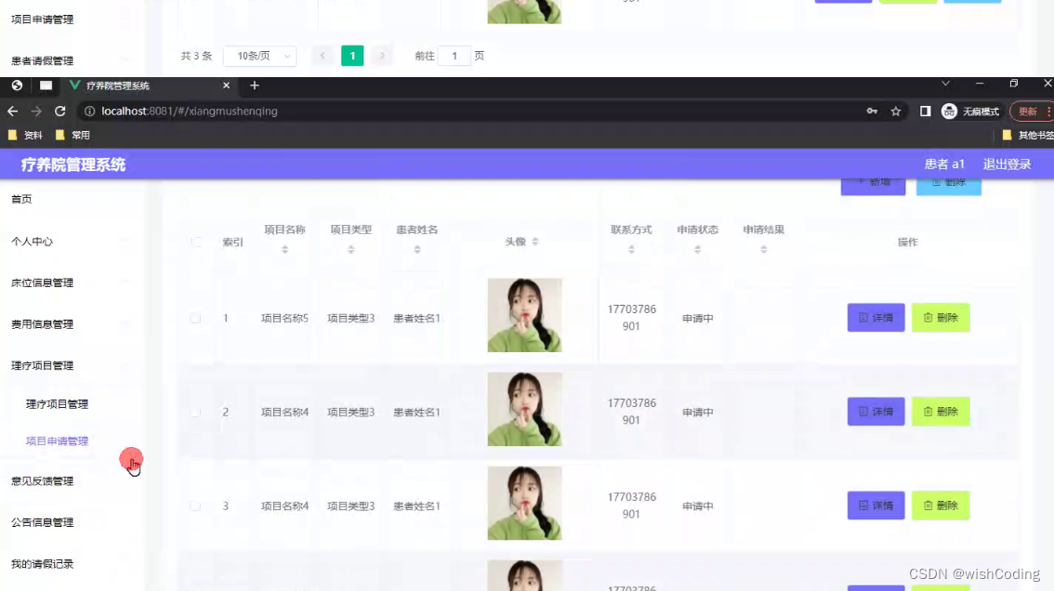The image size is (1054, 591).
Task: Open a new browser tab
Action: 254,85
